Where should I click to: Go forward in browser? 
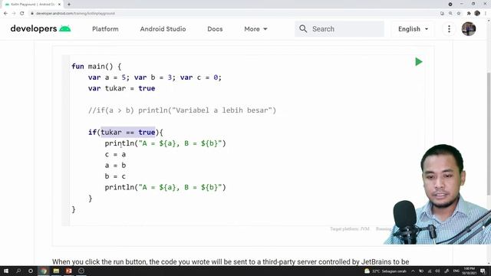tap(14, 14)
